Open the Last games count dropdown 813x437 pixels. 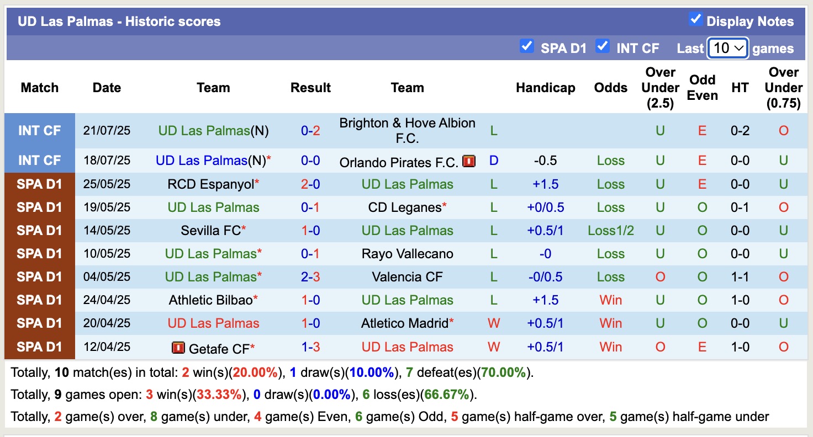tap(727, 49)
